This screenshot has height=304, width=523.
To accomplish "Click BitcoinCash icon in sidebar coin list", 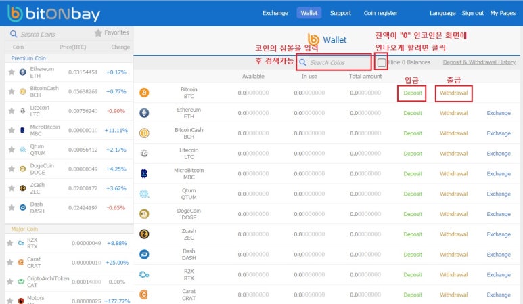I will tap(23, 91).
